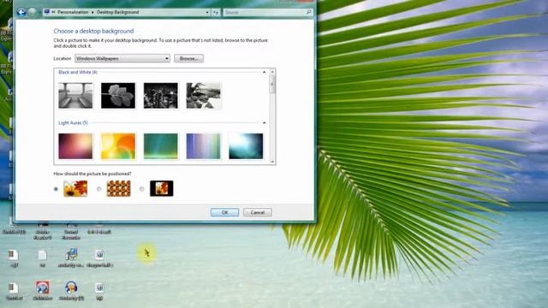
Task: Click the wallpaper list scrollbar down arrow
Action: [272, 162]
